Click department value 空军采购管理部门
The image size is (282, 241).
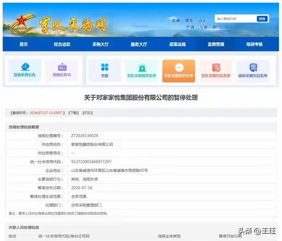86,205
